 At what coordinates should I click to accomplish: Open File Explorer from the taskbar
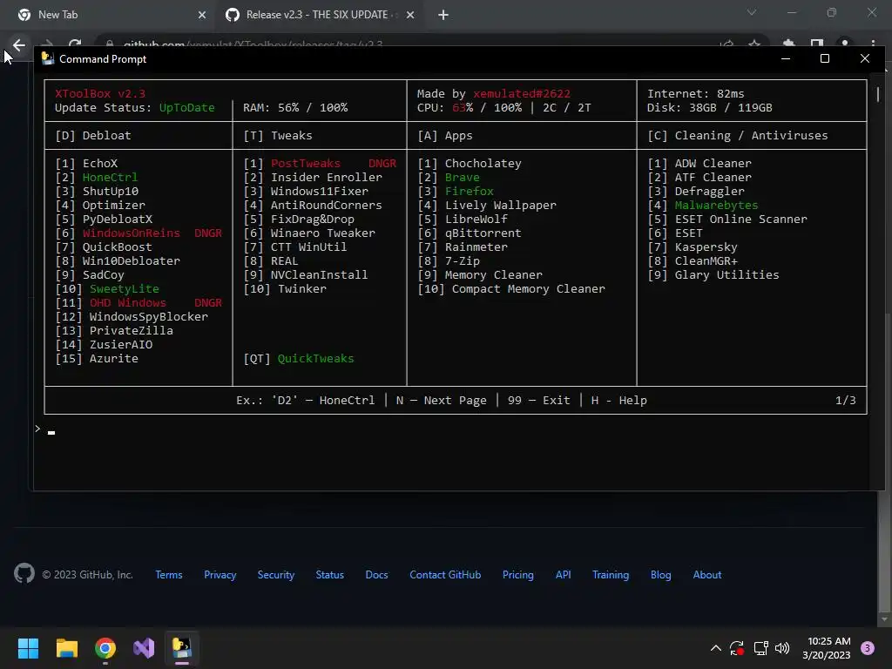click(66, 648)
